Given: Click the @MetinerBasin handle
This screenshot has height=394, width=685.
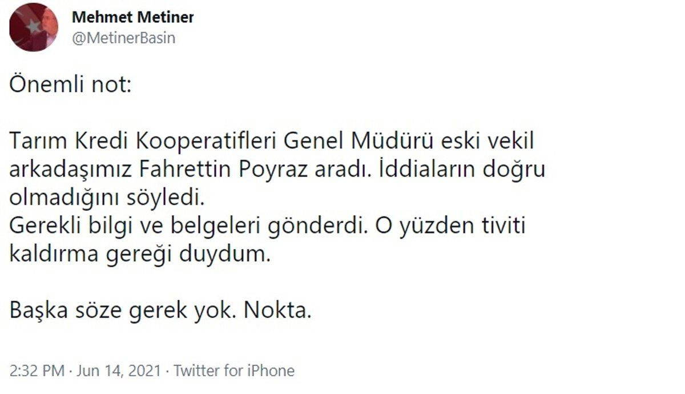Looking at the screenshot, I should (x=123, y=38).
